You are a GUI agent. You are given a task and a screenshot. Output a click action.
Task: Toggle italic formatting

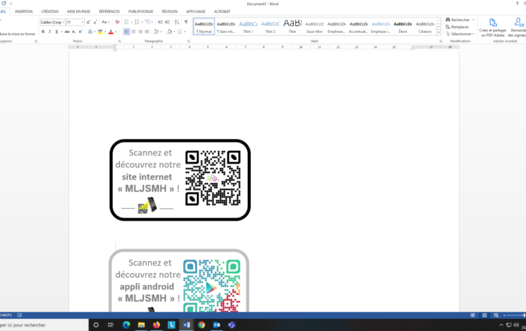click(x=50, y=32)
